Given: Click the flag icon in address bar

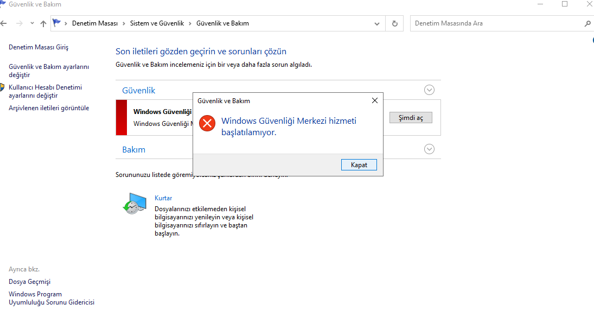Looking at the screenshot, I should pos(56,23).
